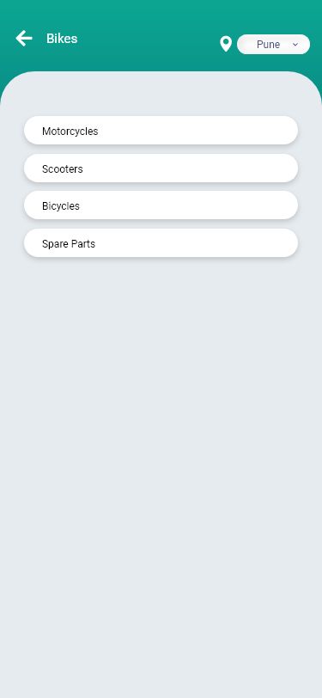
Task: Tap the location pin icon
Action: click(226, 44)
